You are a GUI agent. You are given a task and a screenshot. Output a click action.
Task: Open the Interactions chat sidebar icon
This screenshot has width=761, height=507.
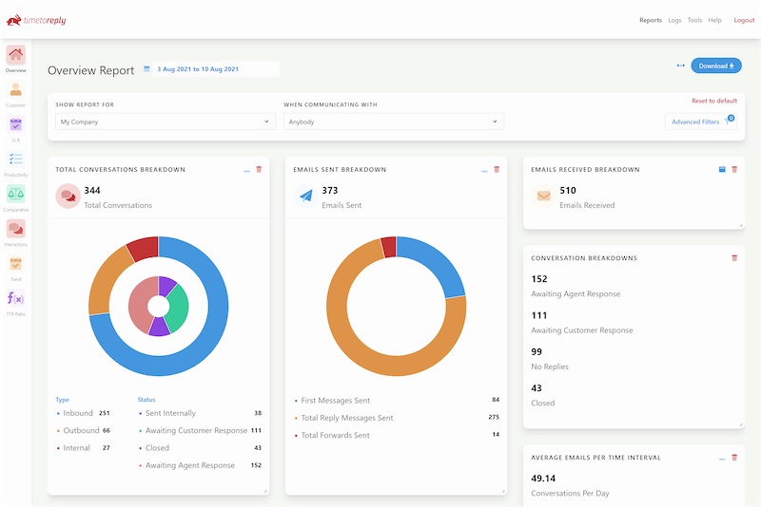pos(15,229)
